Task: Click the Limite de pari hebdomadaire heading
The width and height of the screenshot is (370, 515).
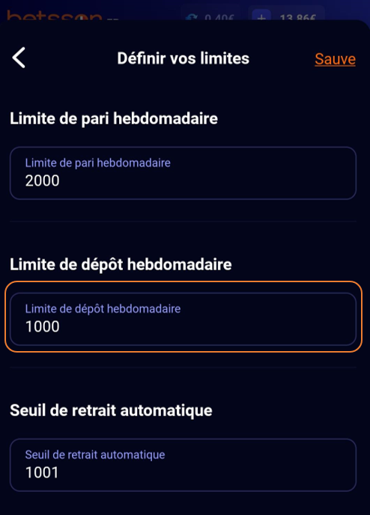Action: point(114,118)
